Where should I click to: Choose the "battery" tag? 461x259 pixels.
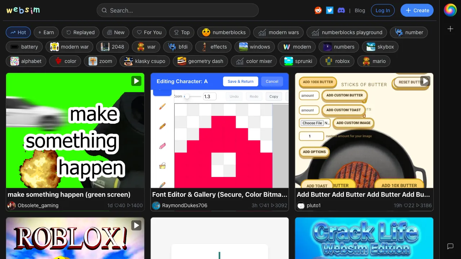[x=24, y=47]
